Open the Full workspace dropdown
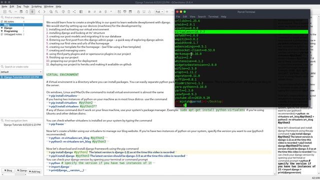Image resolution: width=320 pixels, height=180 pixels. point(159,12)
